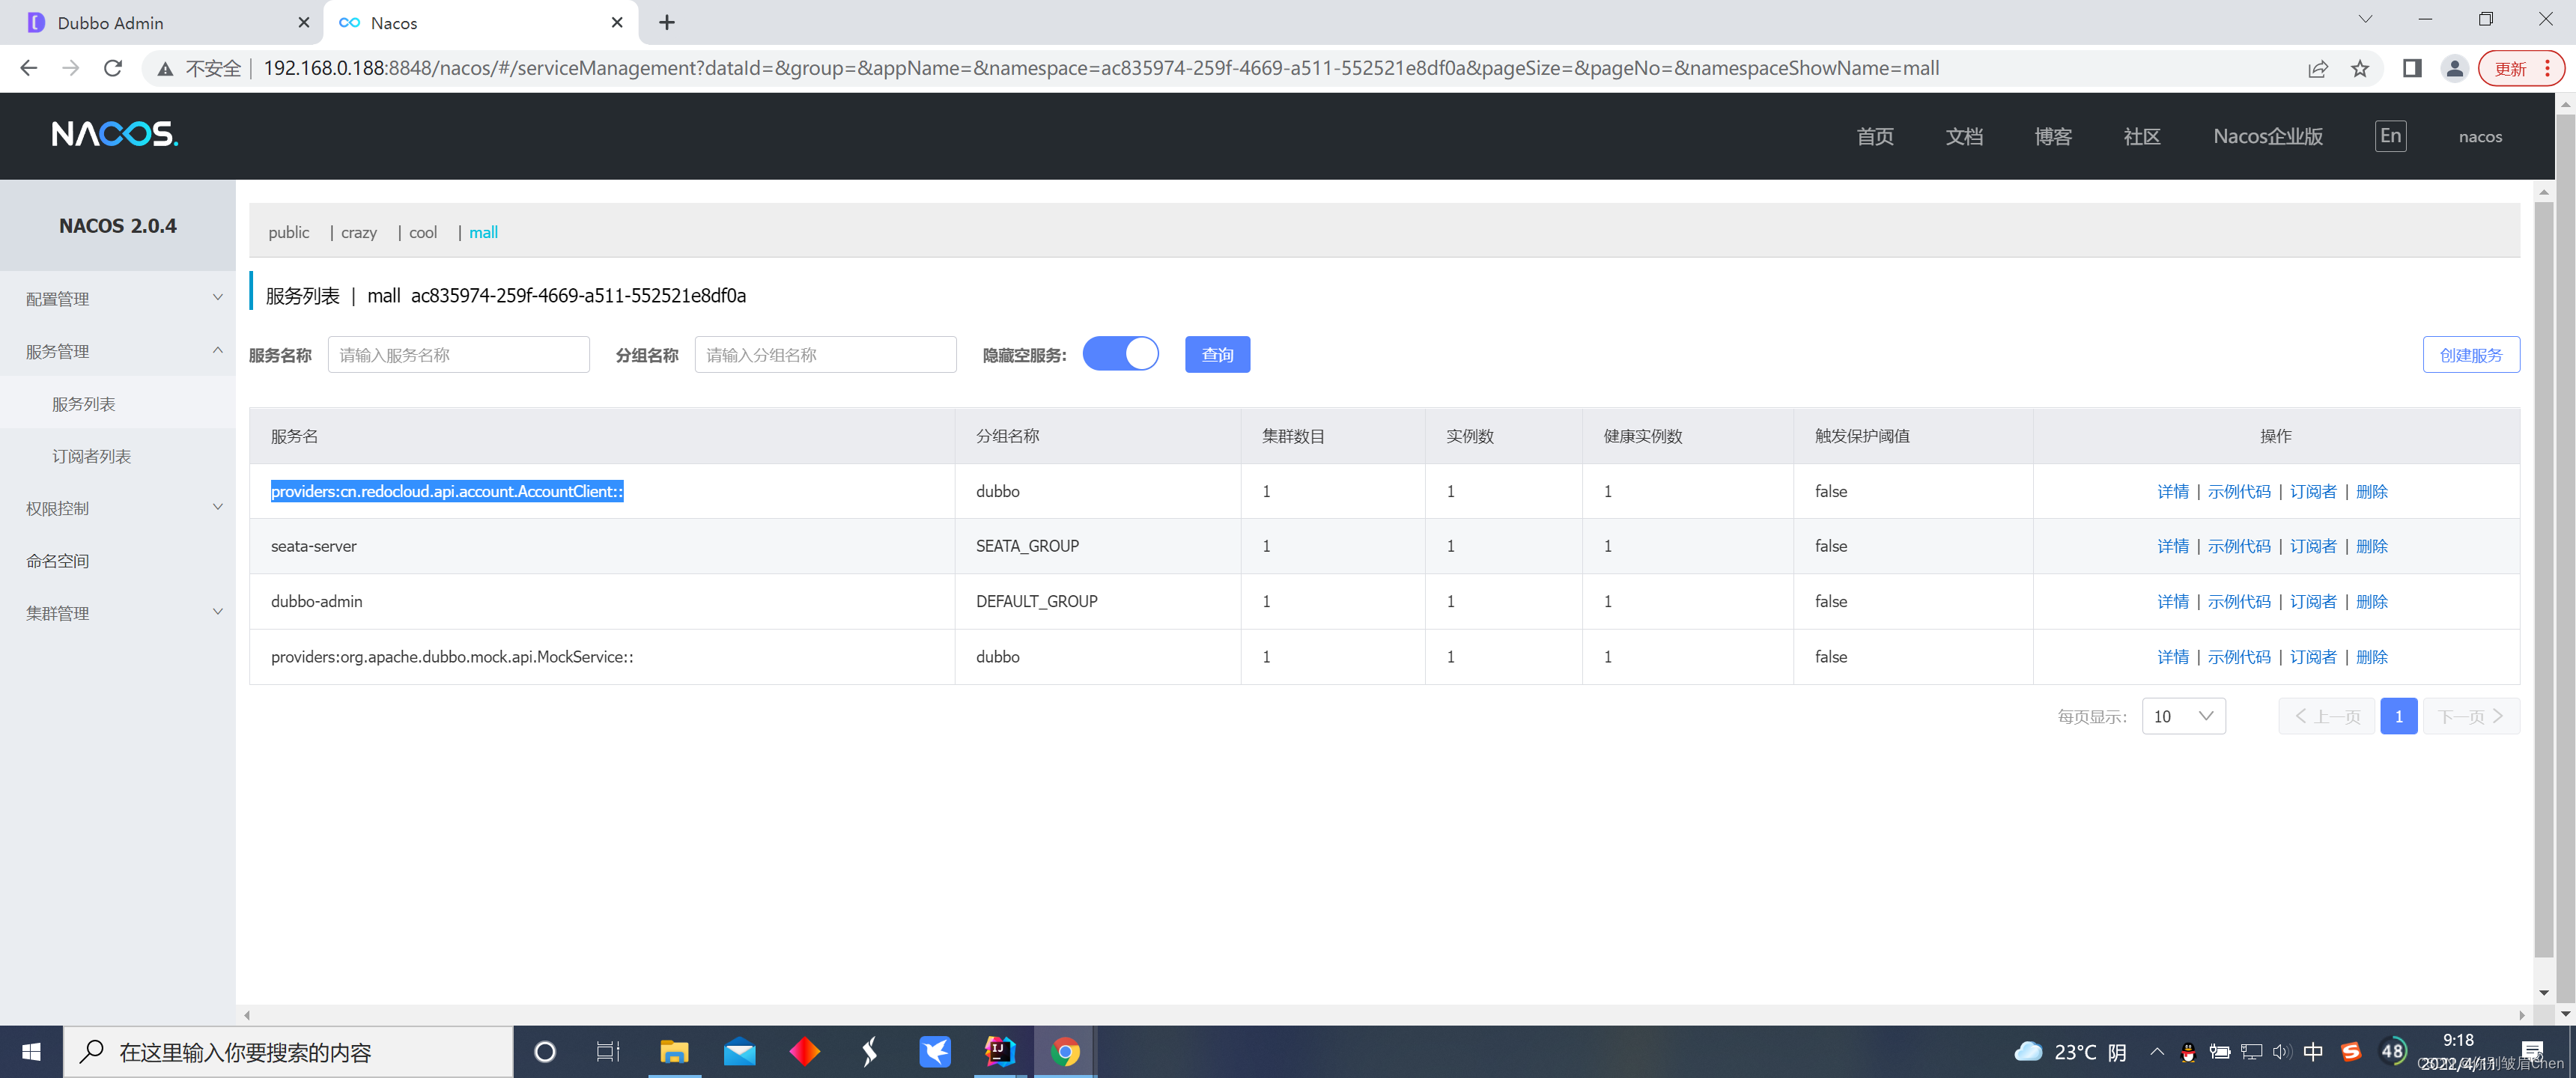The image size is (2576, 1078).
Task: Select the crazy namespace tab
Action: (358, 232)
